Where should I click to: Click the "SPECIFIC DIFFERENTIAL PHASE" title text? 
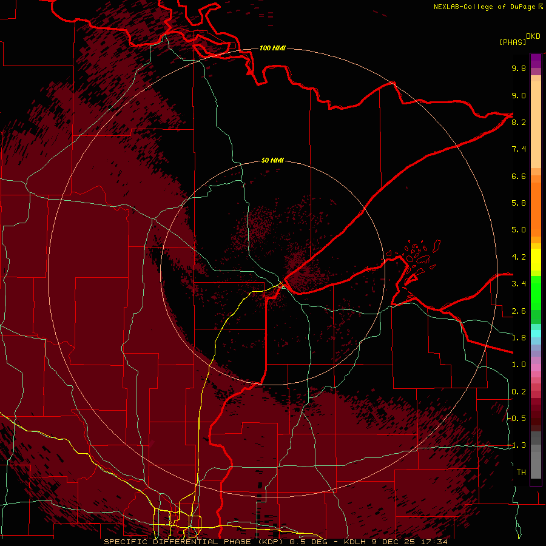coord(177,542)
